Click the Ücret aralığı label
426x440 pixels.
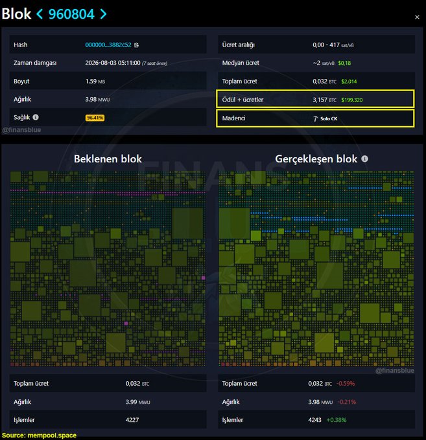click(x=238, y=45)
